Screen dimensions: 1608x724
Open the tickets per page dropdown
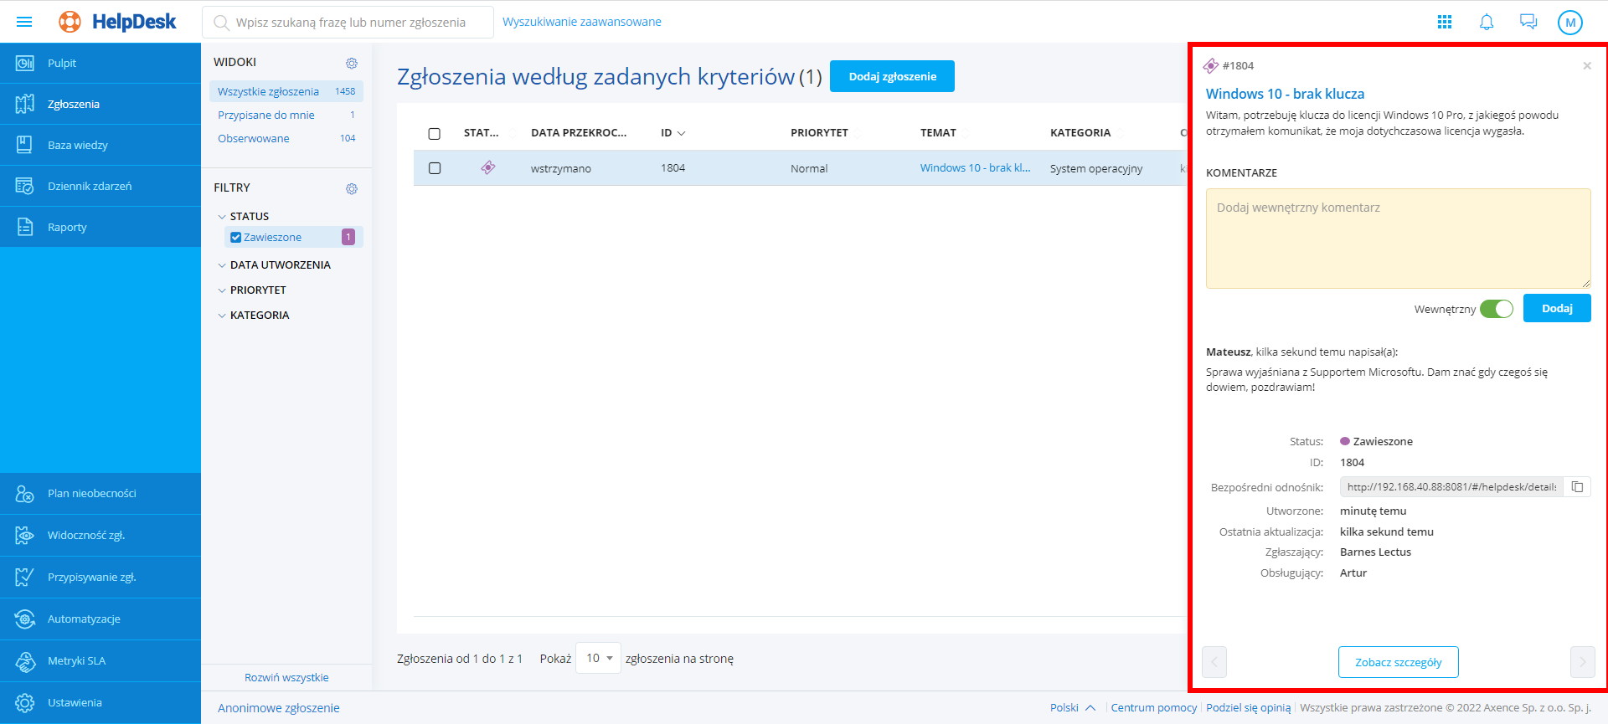pos(599,659)
